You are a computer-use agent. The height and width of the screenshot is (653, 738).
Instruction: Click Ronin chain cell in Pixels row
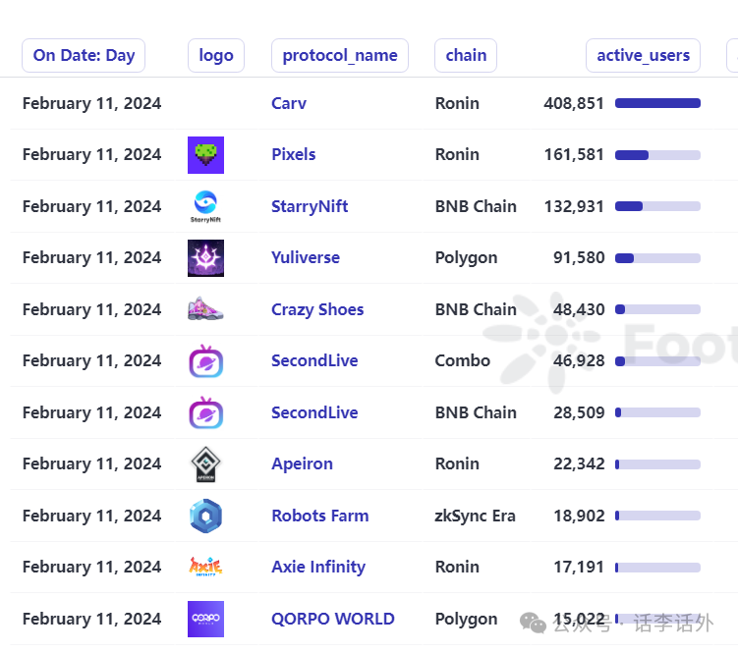[457, 155]
